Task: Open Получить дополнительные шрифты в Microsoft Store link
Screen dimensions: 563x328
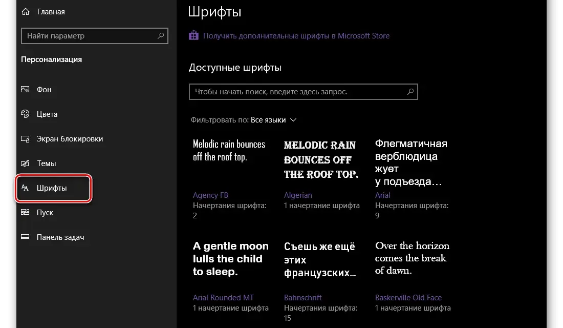Action: coord(296,35)
